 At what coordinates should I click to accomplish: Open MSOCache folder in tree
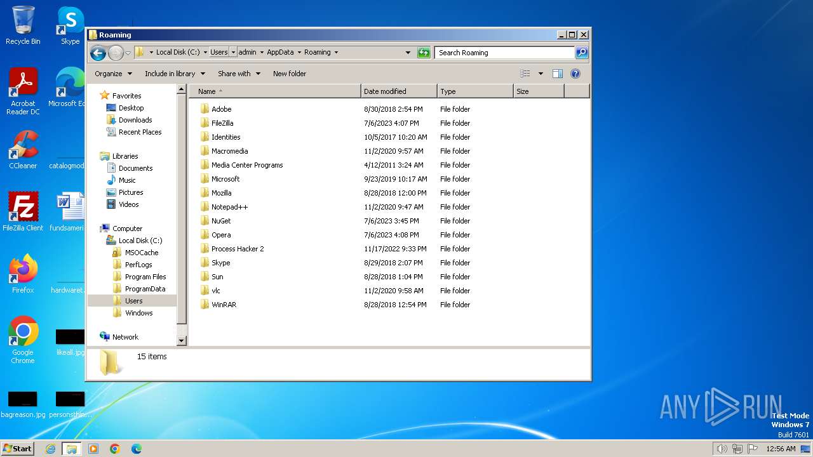[x=141, y=253]
